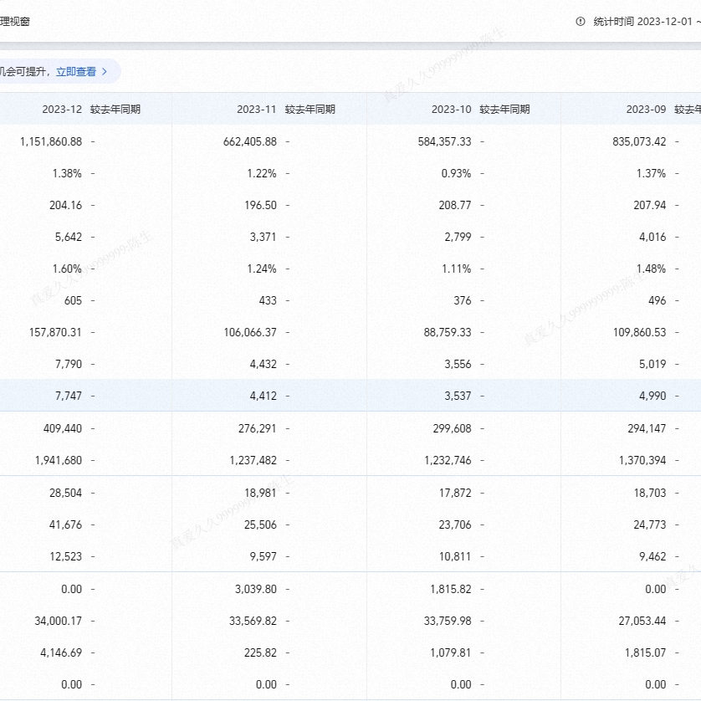This screenshot has width=701, height=701.
Task: Select the 2023-11 column header
Action: (x=256, y=110)
